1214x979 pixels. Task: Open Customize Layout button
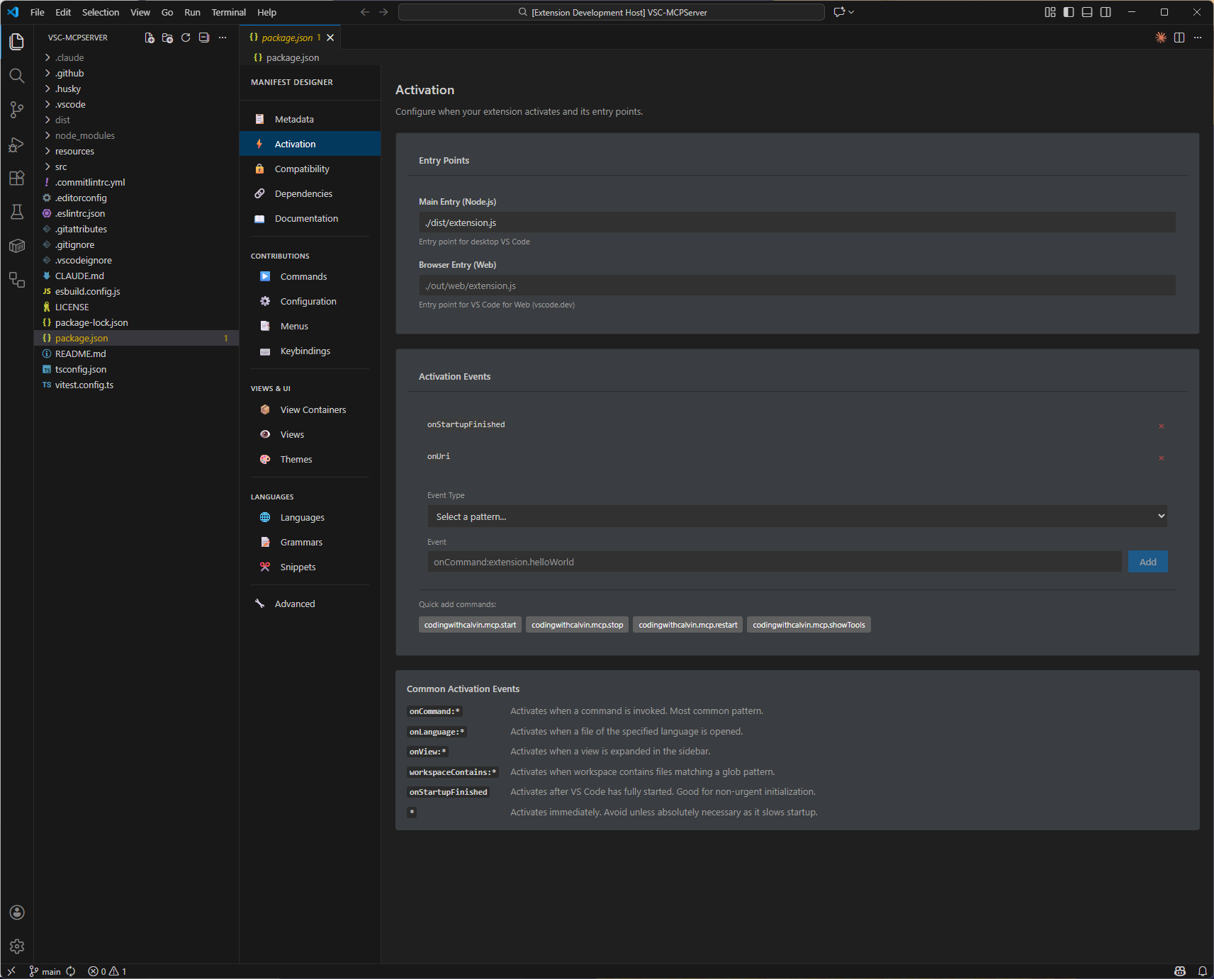point(1050,12)
